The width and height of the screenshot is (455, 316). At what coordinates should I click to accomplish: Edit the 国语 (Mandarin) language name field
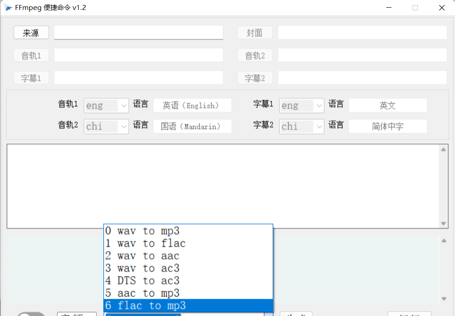point(193,126)
